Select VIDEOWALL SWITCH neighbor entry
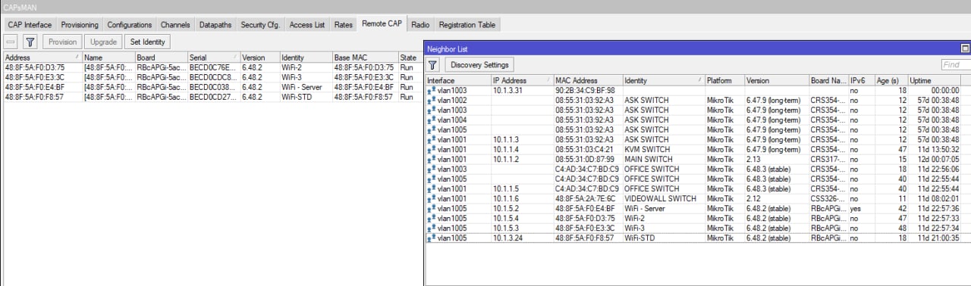This screenshot has height=286, width=971. click(698, 199)
